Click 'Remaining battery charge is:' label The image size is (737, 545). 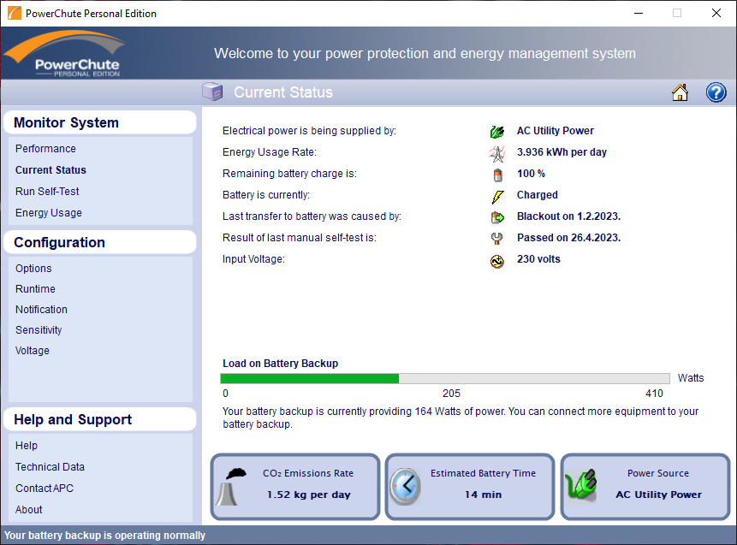click(289, 174)
